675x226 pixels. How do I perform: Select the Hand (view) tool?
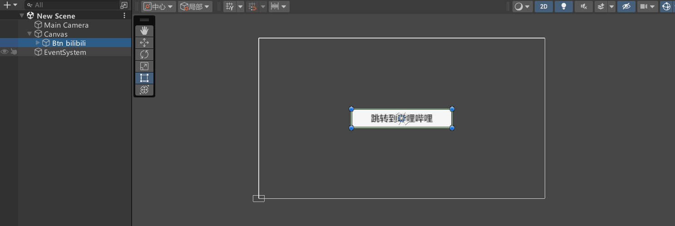144,31
